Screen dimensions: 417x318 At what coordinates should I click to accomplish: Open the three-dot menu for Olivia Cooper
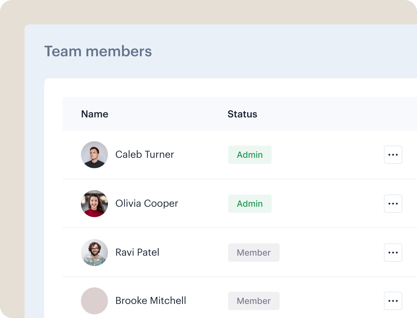pos(393,204)
